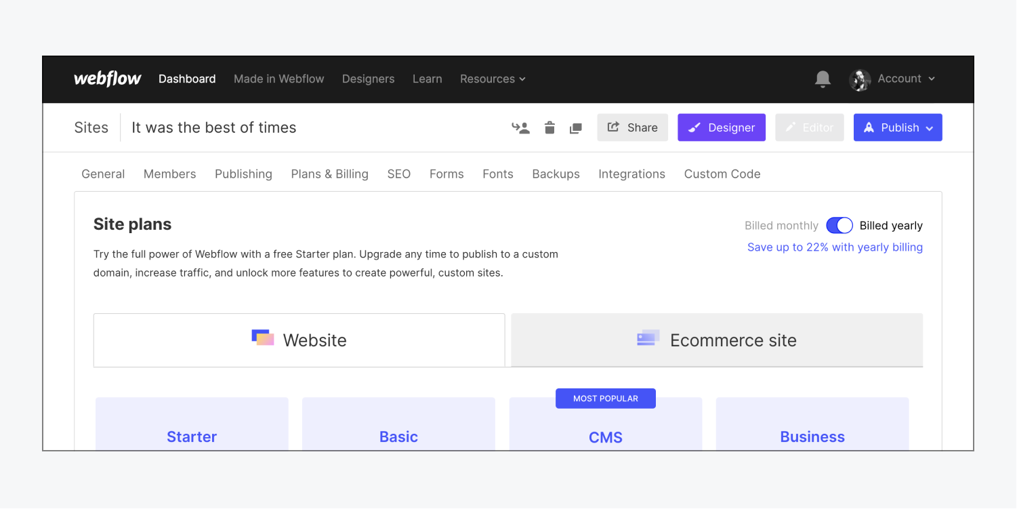Screen dimensions: 1017x509
Task: Switch to the Integrations tab
Action: click(x=631, y=174)
